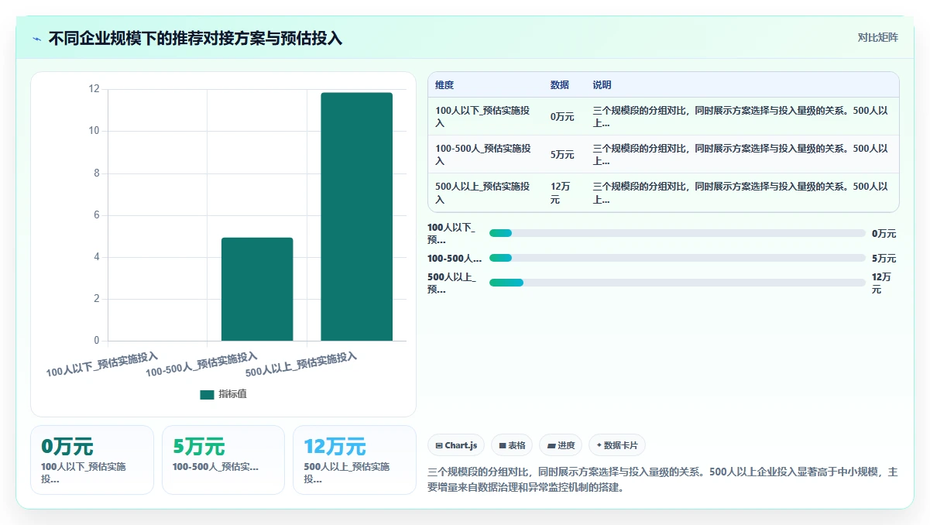Click the 100人以下 progress bar
The height and width of the screenshot is (525, 930).
click(678, 233)
